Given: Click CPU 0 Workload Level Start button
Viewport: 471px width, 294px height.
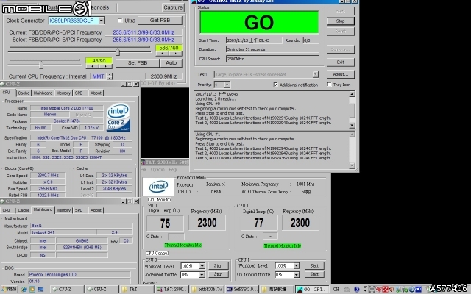Looking at the screenshot, I should 218,266.
